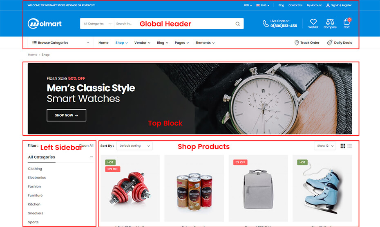Click the search magnifier icon
Image resolution: width=380 pixels, height=227 pixels.
tap(237, 24)
